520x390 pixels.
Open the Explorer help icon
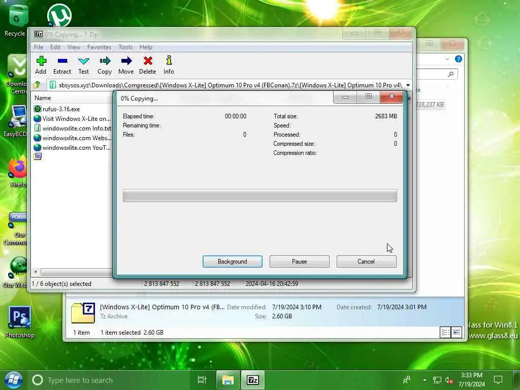coord(459,59)
